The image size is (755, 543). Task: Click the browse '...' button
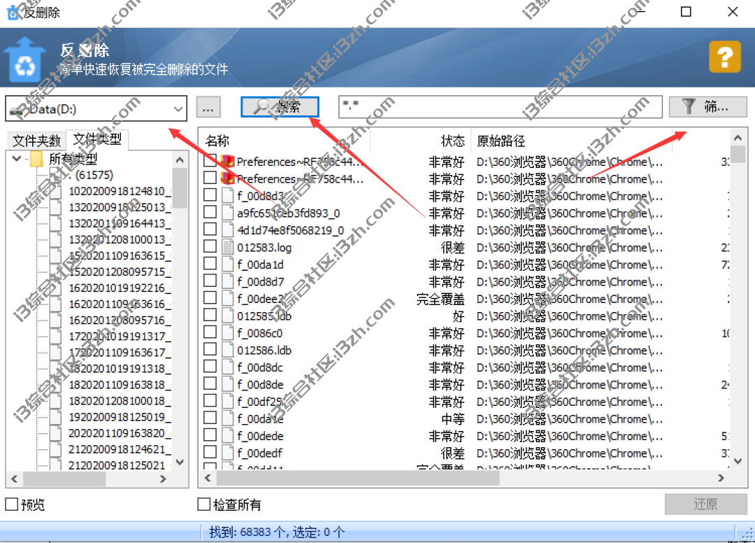[208, 107]
